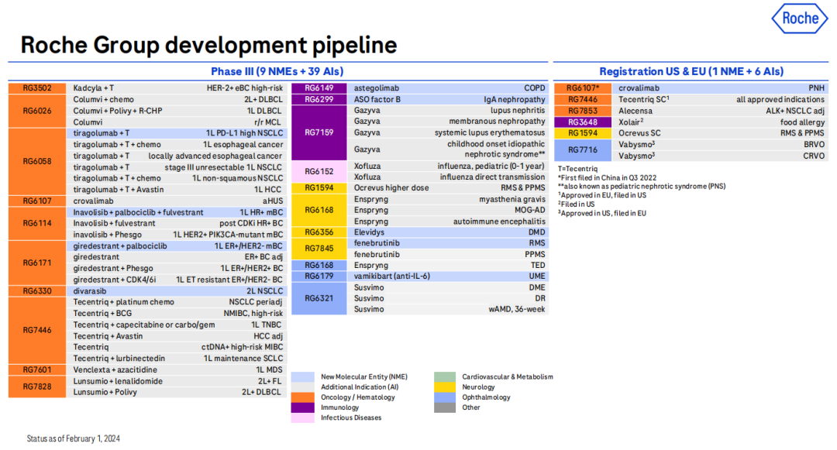837x450 pixels.
Task: Select the Ophthalmology blue legend swatch
Action: (444, 397)
